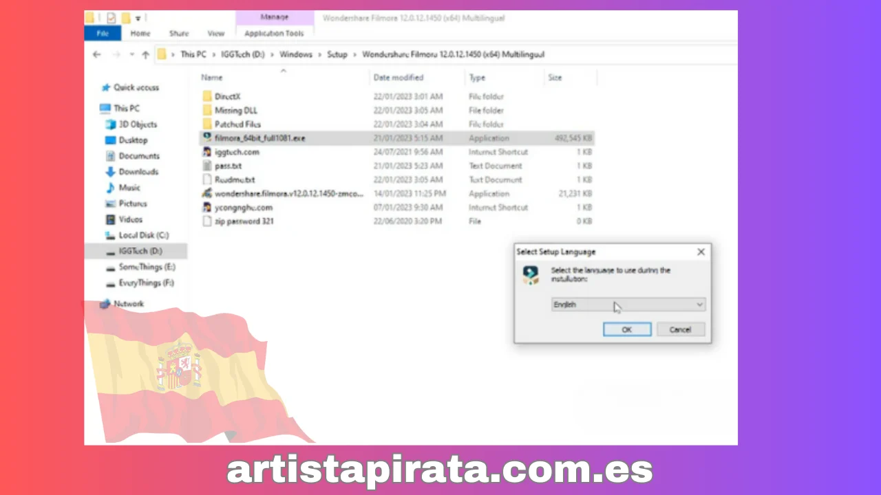Select IGGTech (D:) drive in sidebar
Screen dimensions: 881x495
point(134,252)
